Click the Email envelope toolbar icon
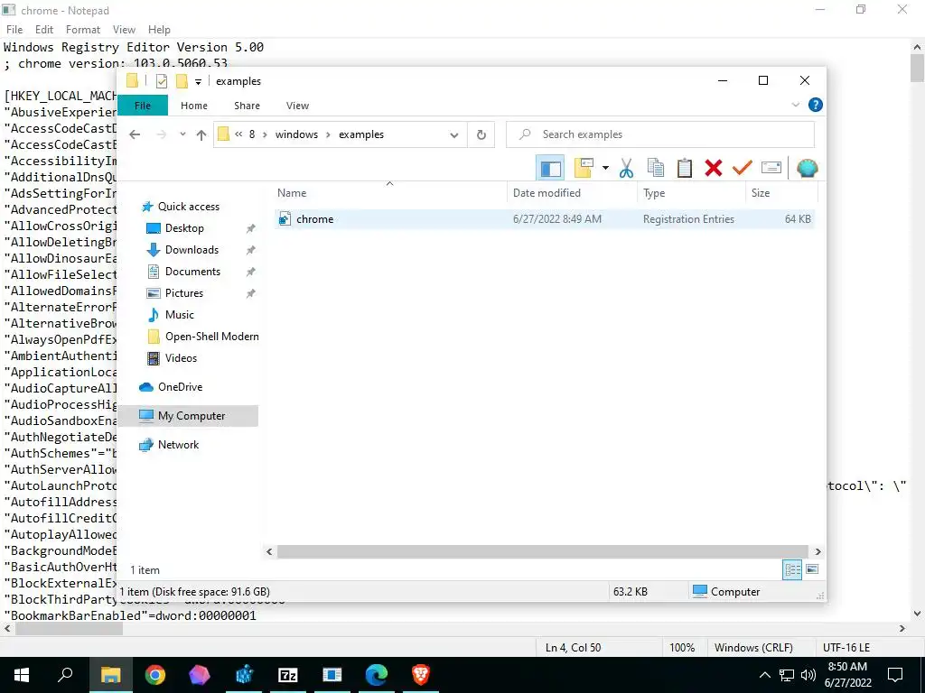The image size is (925, 693). click(x=771, y=169)
